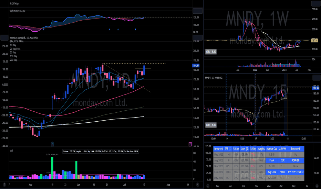Select the 'TL's RS Line' indicator legend
This screenshot has height=189, width=321.
tap(18, 11)
